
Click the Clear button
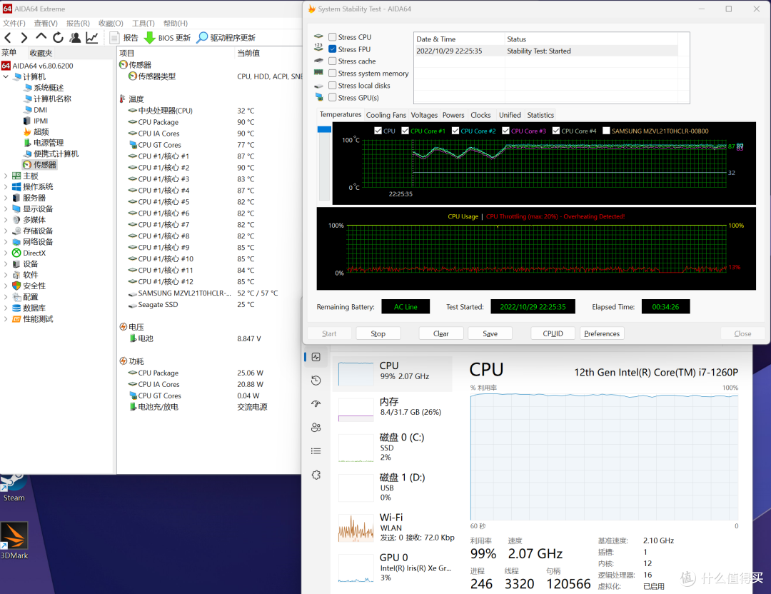440,333
